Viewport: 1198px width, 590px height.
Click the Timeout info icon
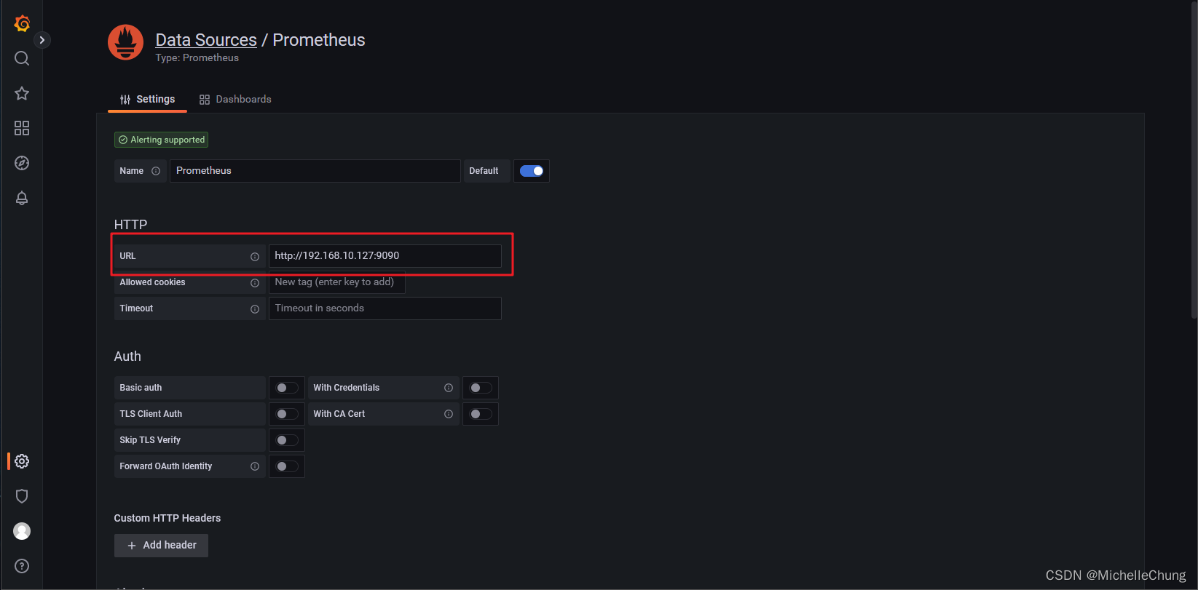click(255, 308)
